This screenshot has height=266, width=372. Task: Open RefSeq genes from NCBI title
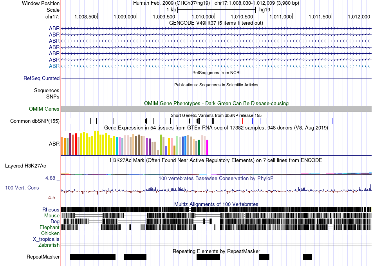(x=216, y=73)
